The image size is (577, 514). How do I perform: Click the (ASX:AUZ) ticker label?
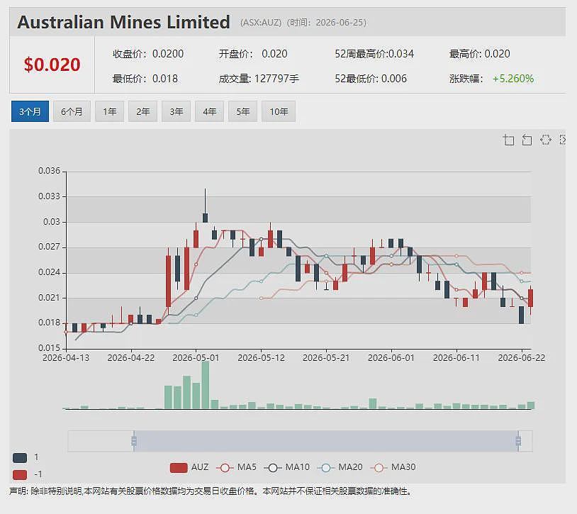(x=261, y=23)
